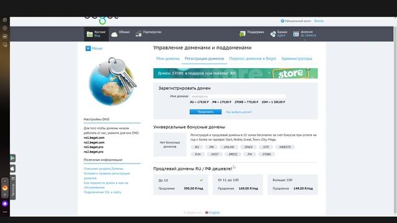This screenshot has width=397, height=223.
Task: Click the Больше 100 pricing card
Action: (292, 185)
